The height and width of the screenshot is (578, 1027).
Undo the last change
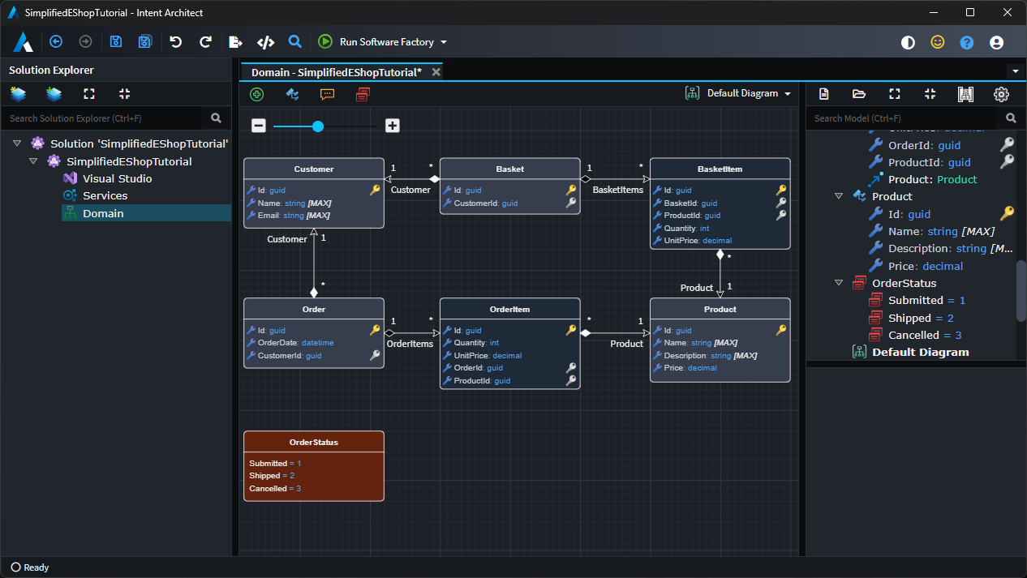pyautogui.click(x=176, y=41)
